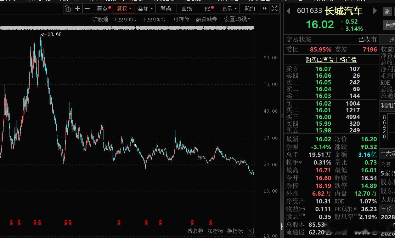Open the 显示 display dropdown
The image size is (395, 238).
(x=229, y=8)
